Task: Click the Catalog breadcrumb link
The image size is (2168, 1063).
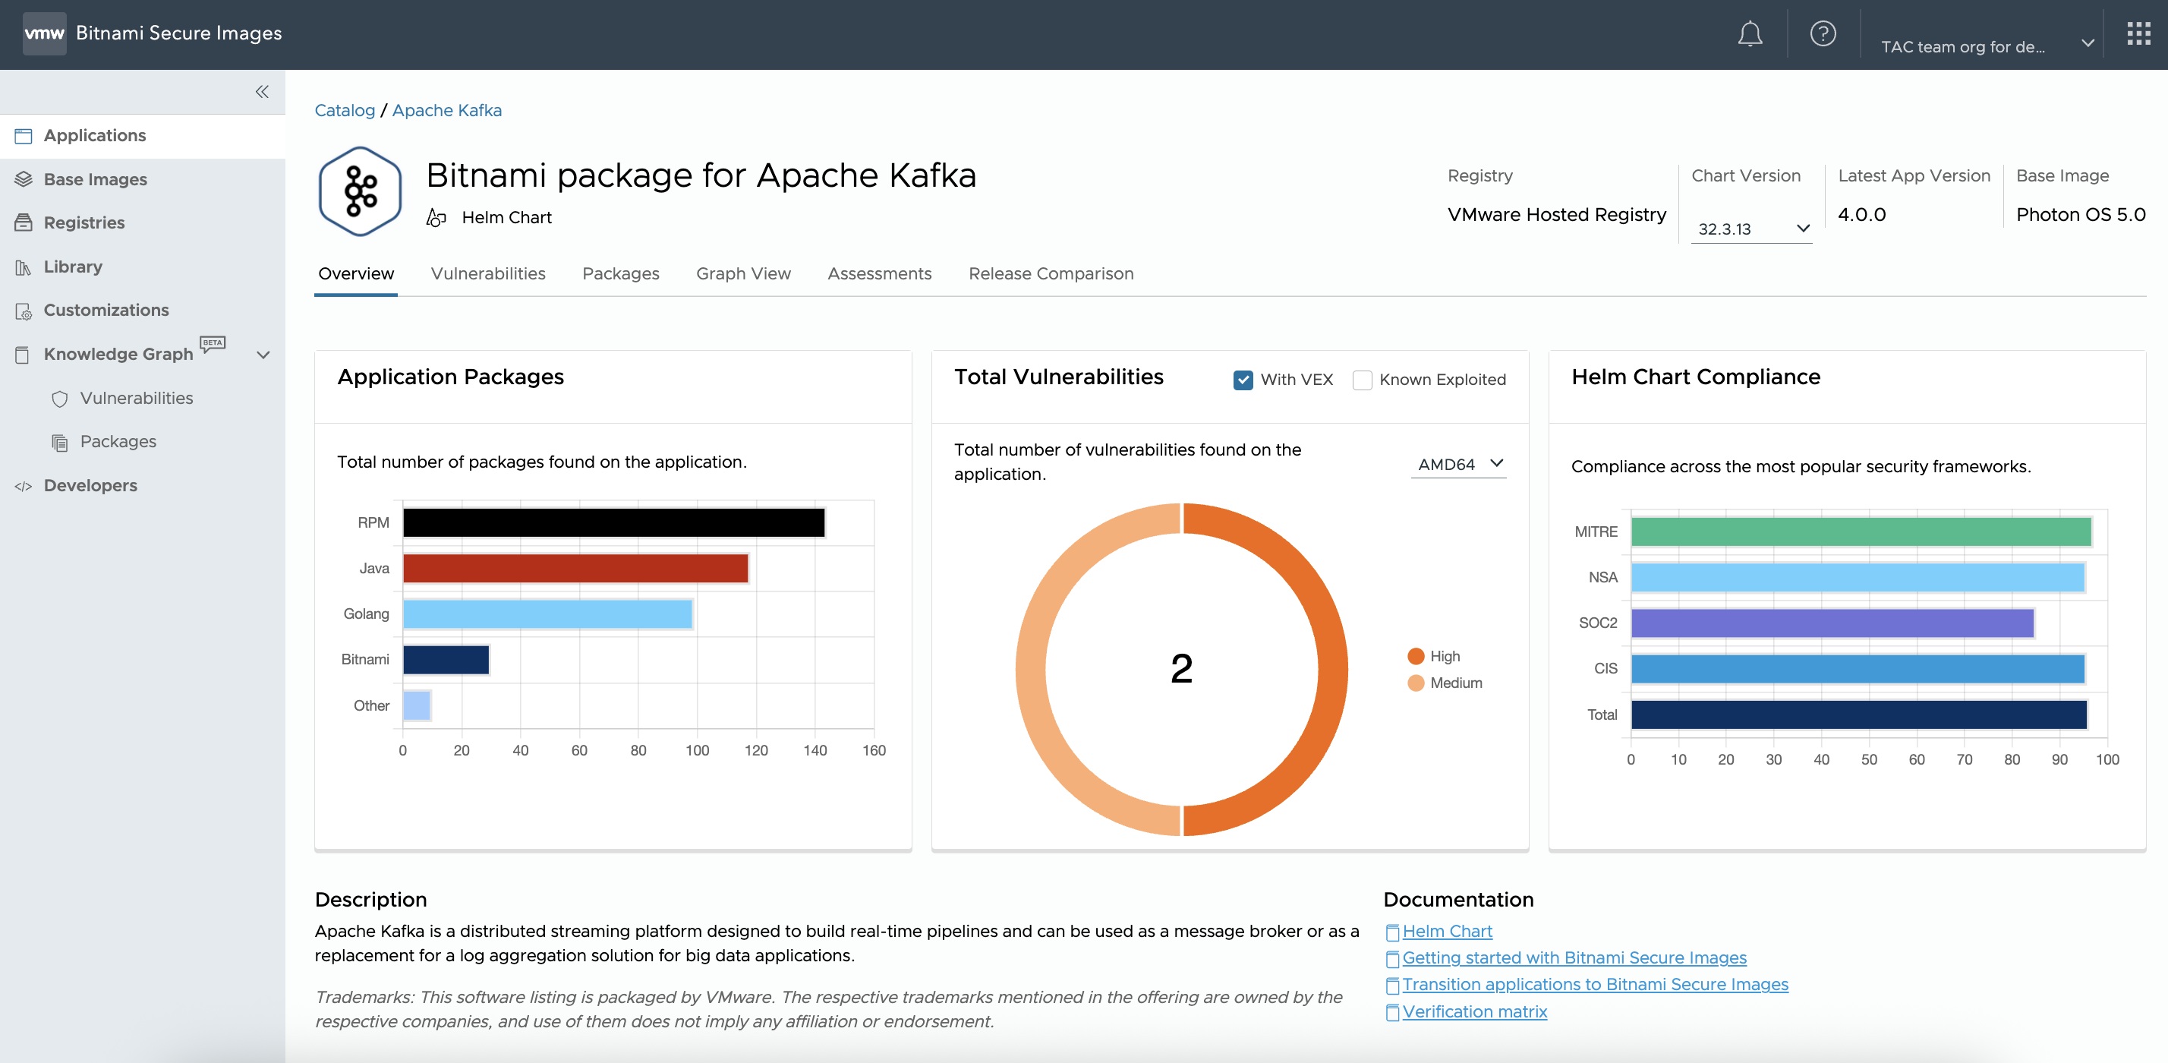Action: (344, 110)
